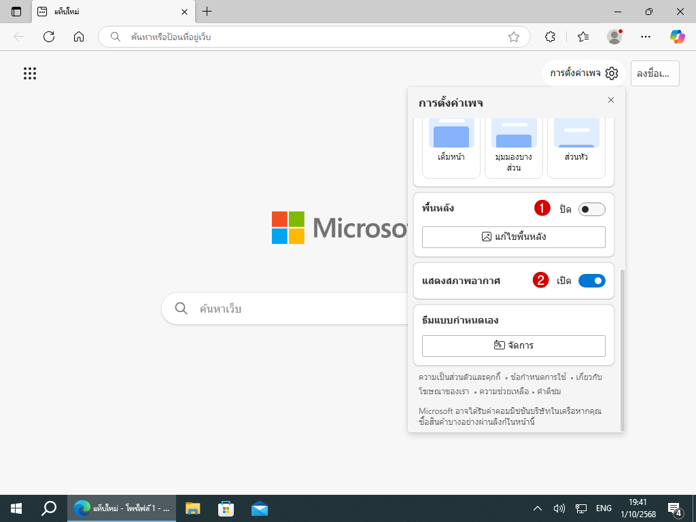The width and height of the screenshot is (696, 522).
Task: Open the apps grid launcher icon
Action: coord(30,73)
